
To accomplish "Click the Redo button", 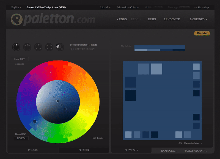I will click(x=136, y=19).
